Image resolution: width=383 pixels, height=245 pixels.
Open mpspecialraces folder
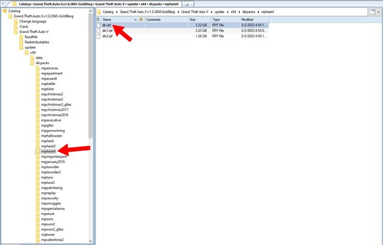click(53, 208)
